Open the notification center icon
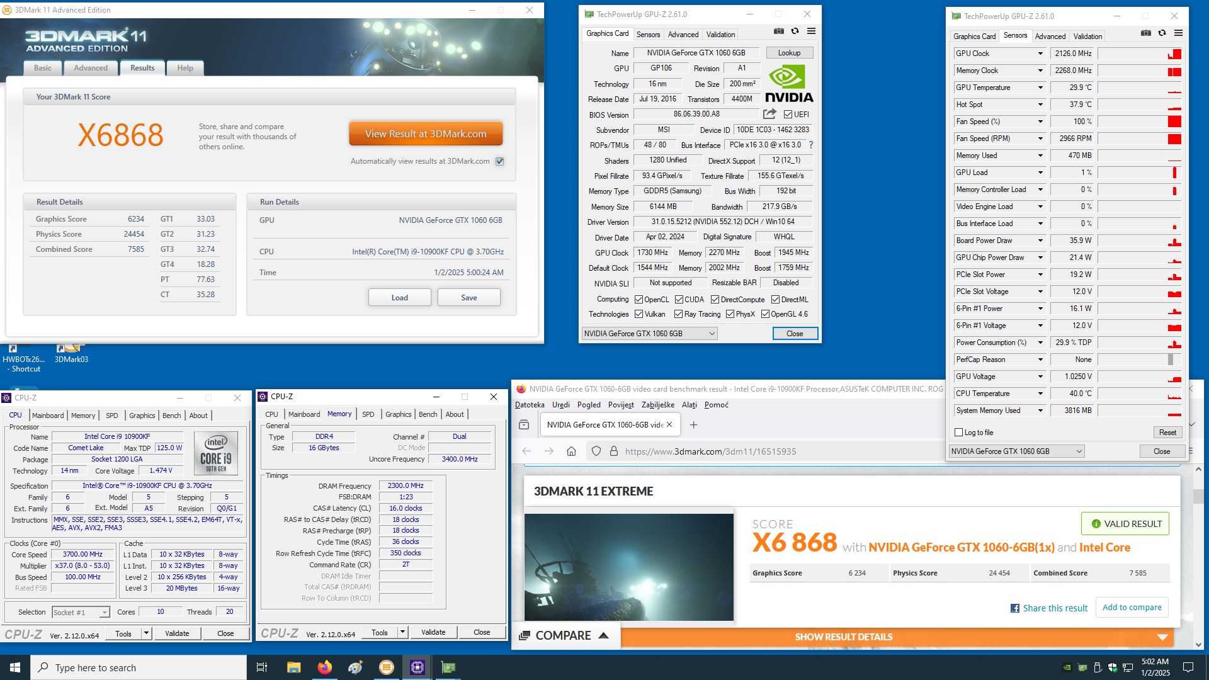1209x680 pixels. coord(1188,667)
